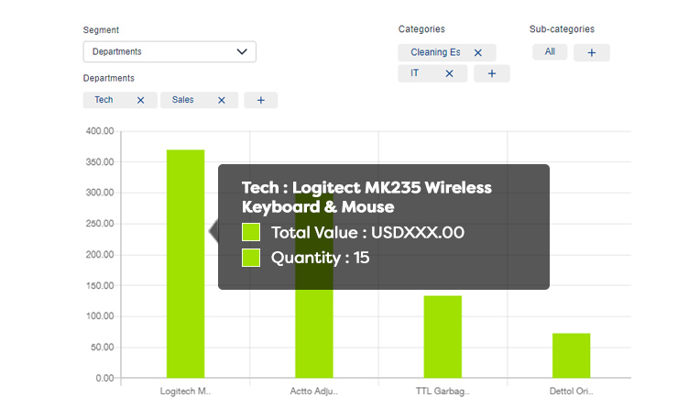Remove the IT category filter
This screenshot has width=678, height=420.
click(449, 73)
